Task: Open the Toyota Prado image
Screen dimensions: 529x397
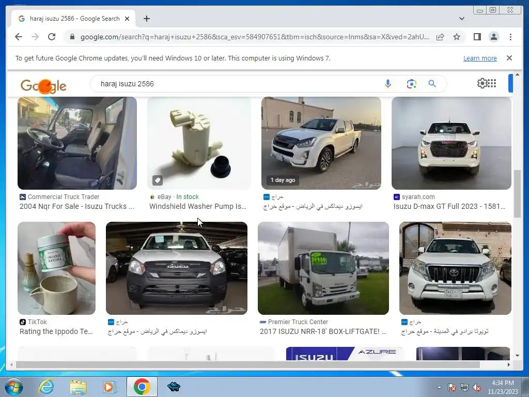Action: [x=455, y=268]
